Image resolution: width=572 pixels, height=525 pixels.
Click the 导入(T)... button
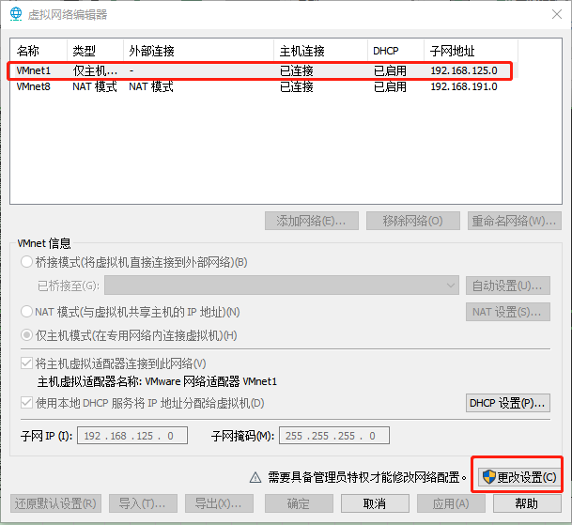click(x=143, y=503)
